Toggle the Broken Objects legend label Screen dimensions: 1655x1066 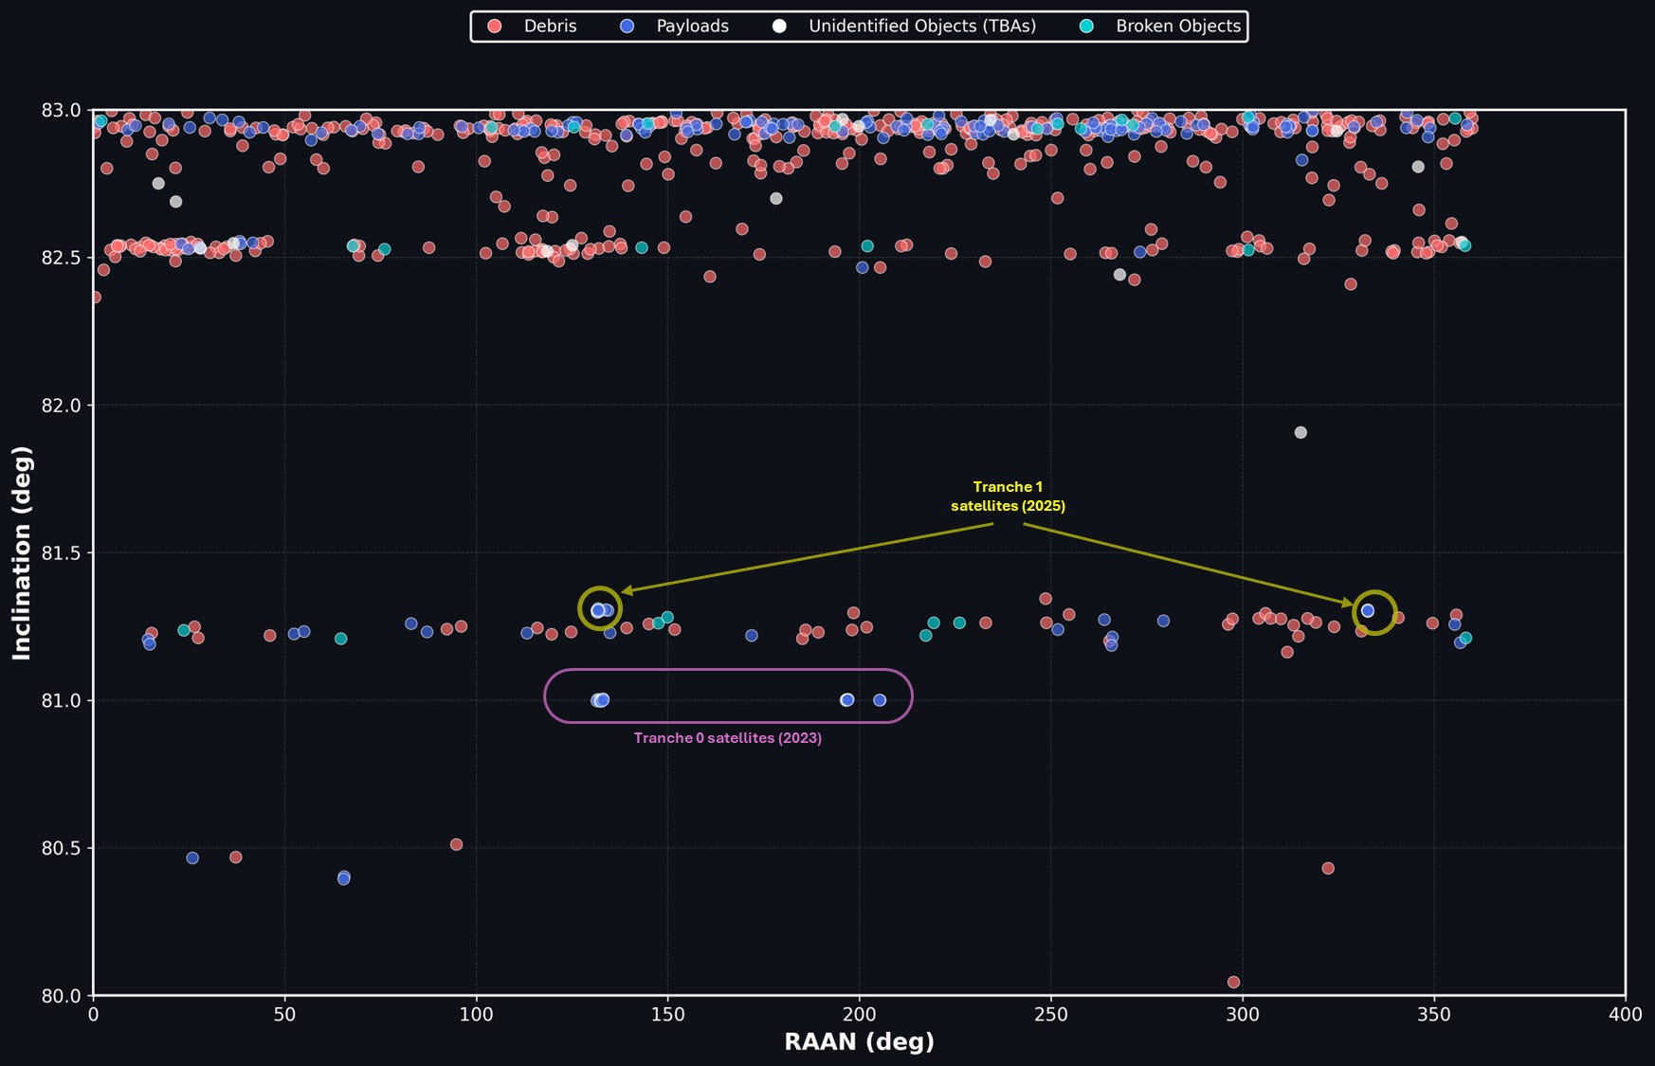(1178, 27)
